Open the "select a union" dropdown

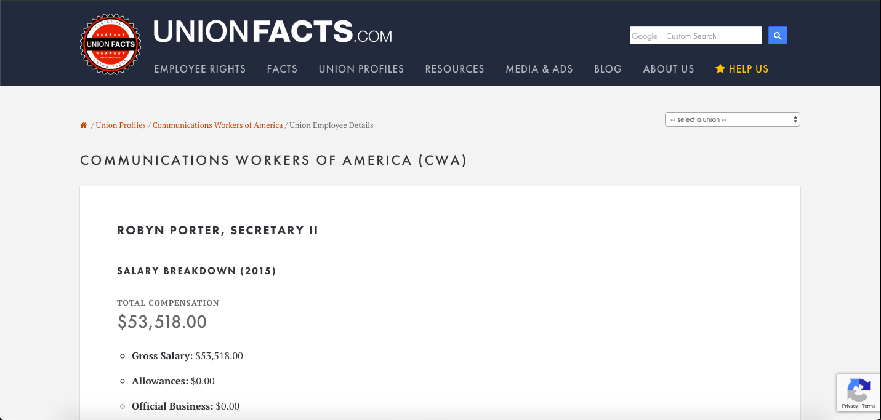tap(732, 119)
